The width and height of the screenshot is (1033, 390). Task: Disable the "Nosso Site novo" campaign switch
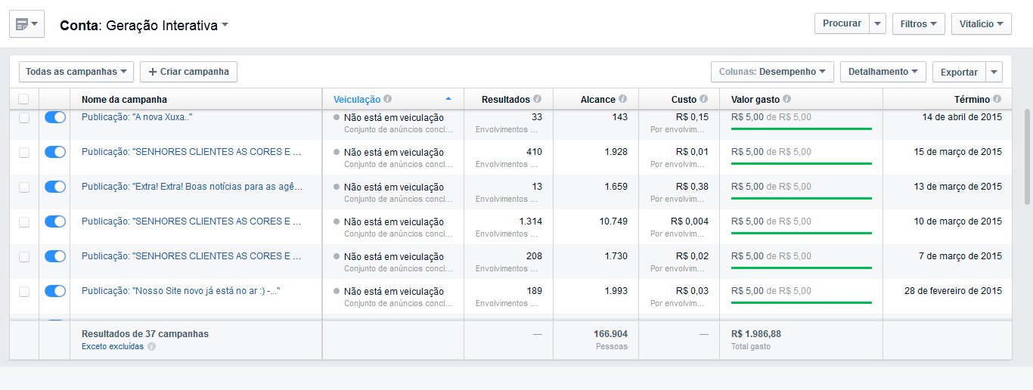click(55, 291)
